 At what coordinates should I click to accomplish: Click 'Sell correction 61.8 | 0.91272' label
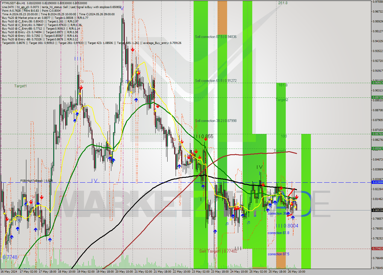216,81
